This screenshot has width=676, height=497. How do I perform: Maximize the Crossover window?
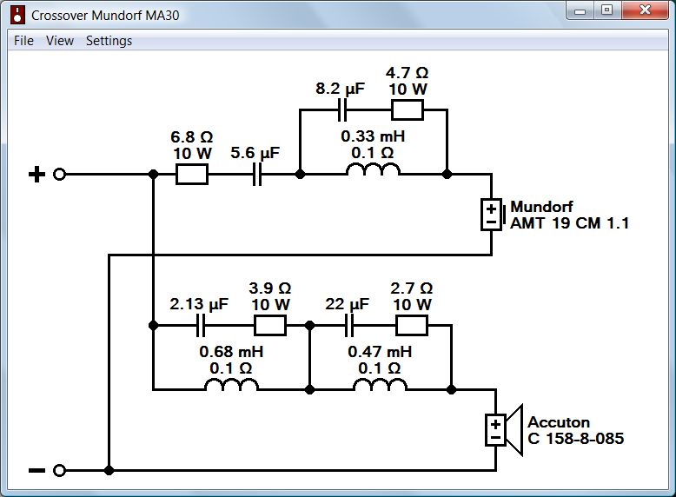coord(607,10)
